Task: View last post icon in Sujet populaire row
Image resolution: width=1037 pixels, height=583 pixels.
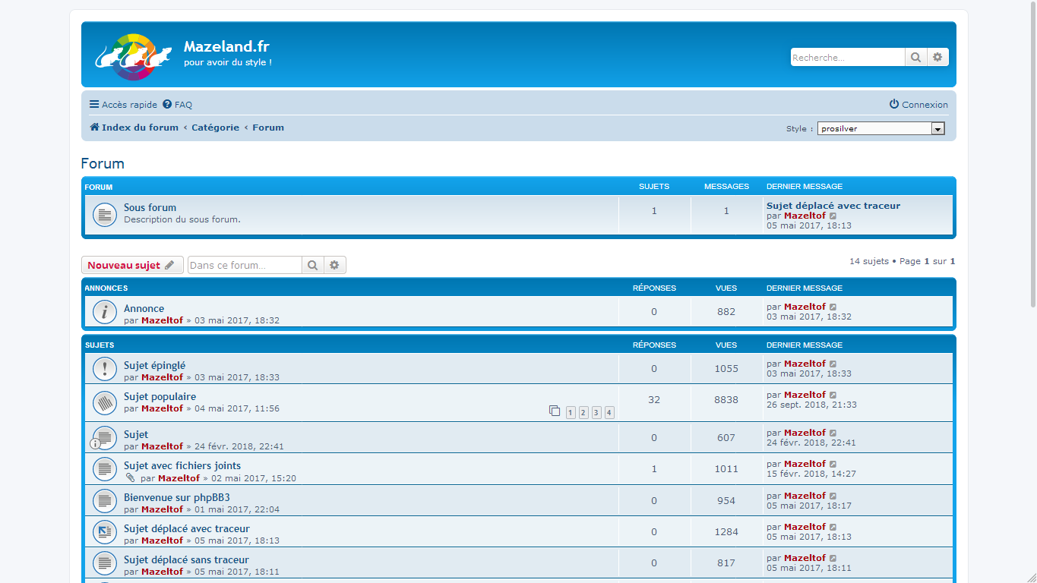Action: (x=833, y=395)
